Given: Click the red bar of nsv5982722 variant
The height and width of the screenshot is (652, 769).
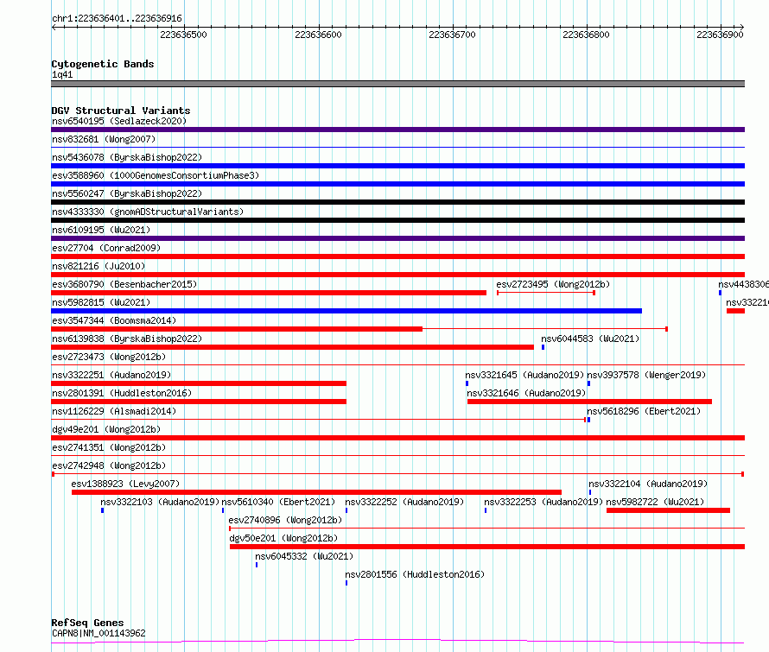Looking at the screenshot, I should (668, 511).
